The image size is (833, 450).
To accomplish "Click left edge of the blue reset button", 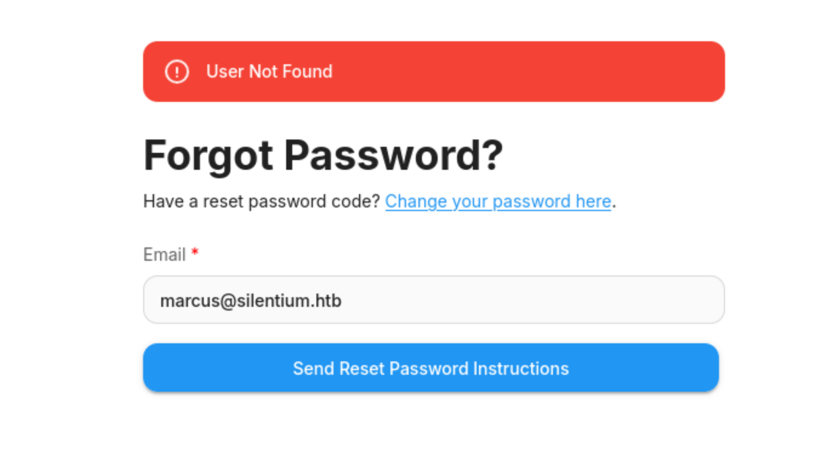I will [159, 368].
